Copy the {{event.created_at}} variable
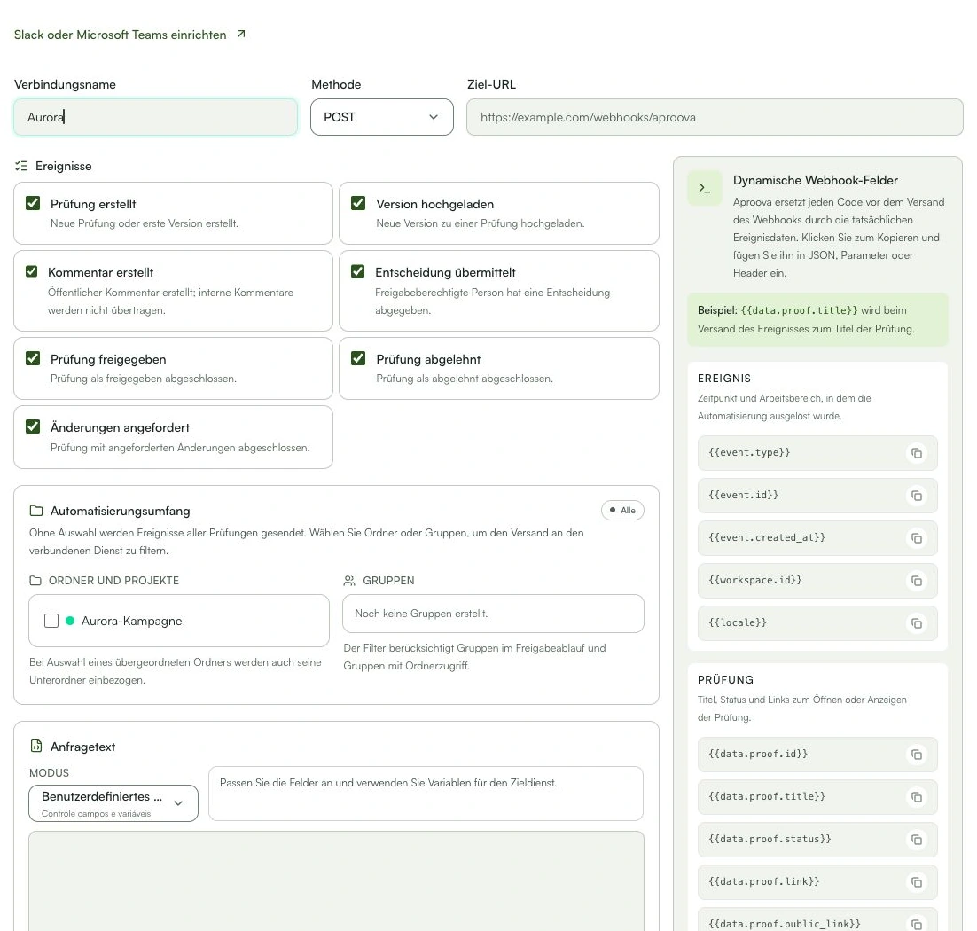 pos(916,538)
